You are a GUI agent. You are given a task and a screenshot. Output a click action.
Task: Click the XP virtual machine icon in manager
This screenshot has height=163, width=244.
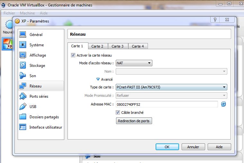pos(7,44)
